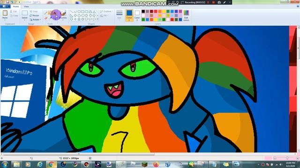The image size is (300, 168).
Task: Select the Text tool
Action: tap(54, 13)
